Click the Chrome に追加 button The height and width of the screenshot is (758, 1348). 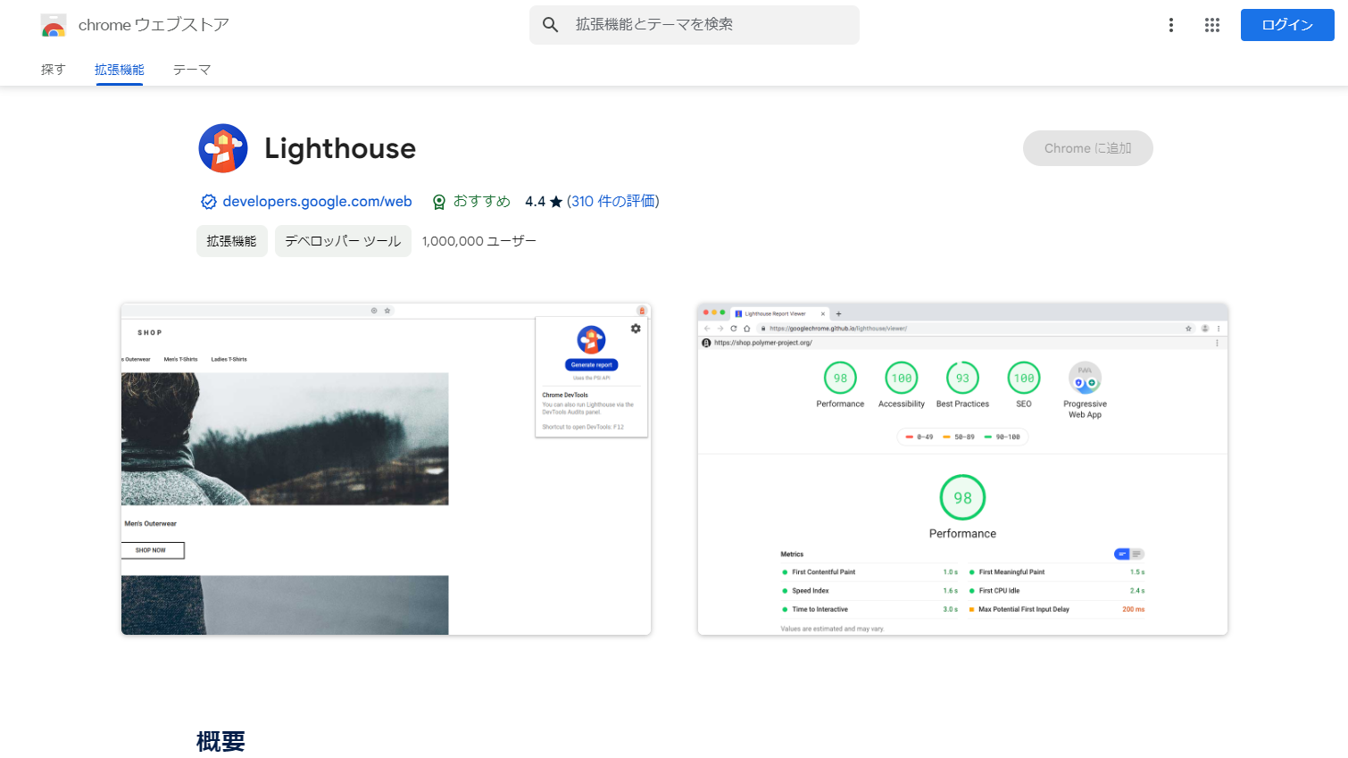click(x=1088, y=148)
